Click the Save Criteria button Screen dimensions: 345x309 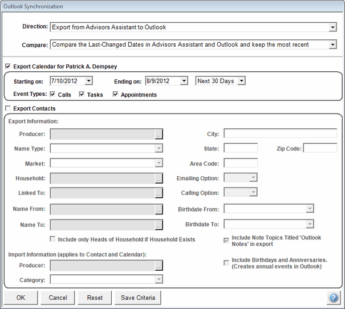point(138,298)
